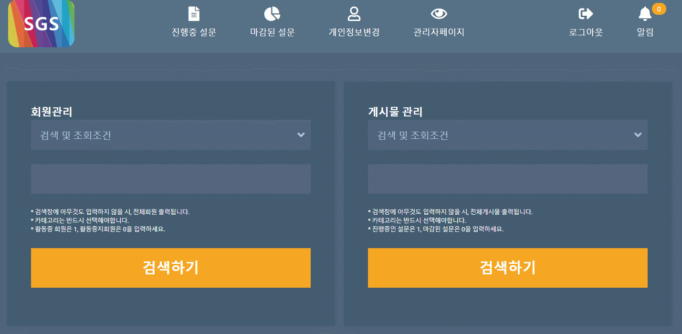This screenshot has width=682, height=334.
Task: Click the chevron arrow in 회원관리 dropdown
Action: point(301,135)
